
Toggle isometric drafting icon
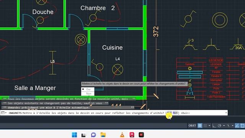coord(229,125)
